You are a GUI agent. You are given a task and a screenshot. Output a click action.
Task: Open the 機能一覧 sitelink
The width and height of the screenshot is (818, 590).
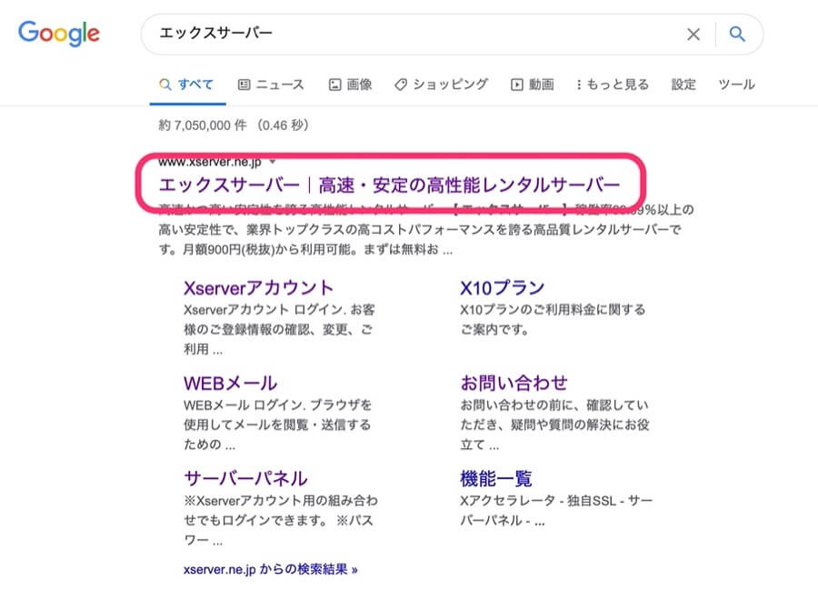[x=495, y=478]
